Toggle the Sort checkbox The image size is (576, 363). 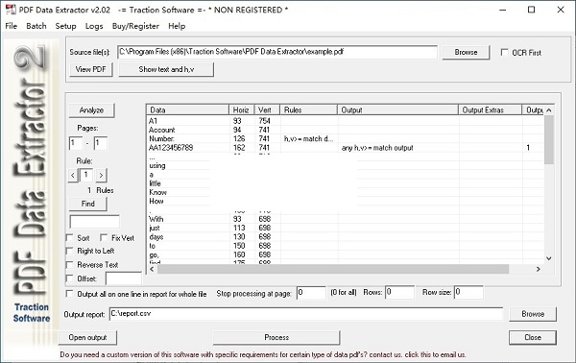[69, 238]
